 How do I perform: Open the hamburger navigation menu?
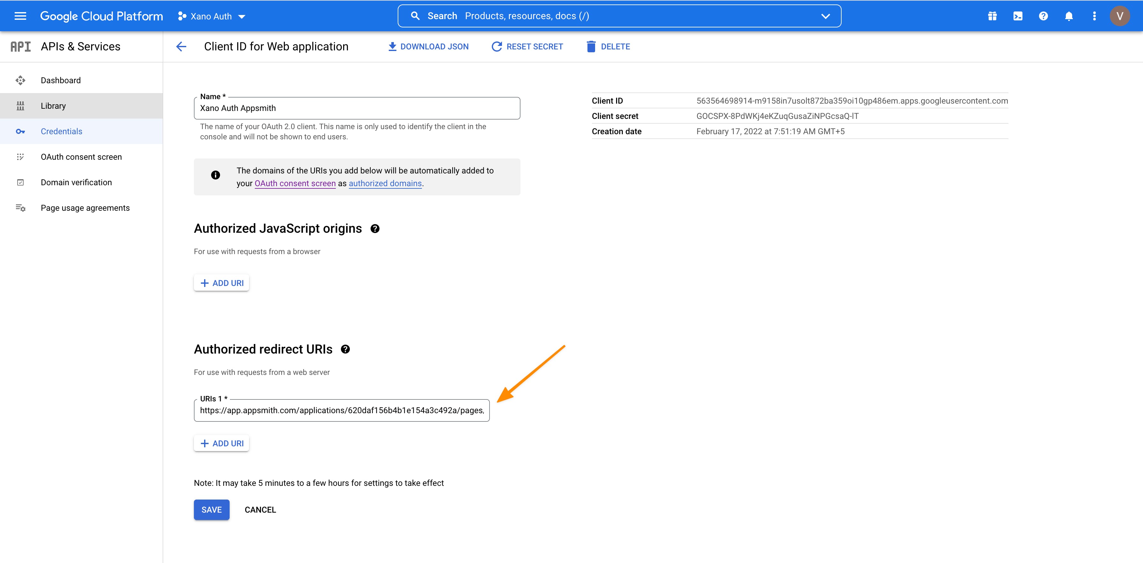20,16
